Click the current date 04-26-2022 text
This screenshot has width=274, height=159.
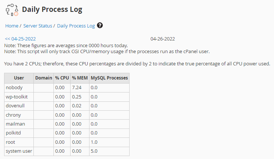pos(163,39)
